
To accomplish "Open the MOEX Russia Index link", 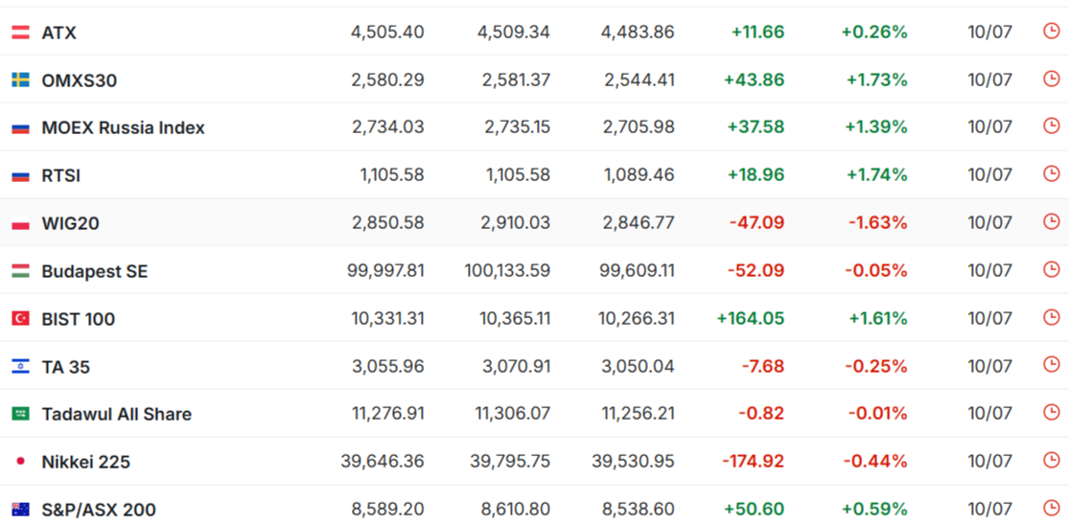I will coord(123,127).
